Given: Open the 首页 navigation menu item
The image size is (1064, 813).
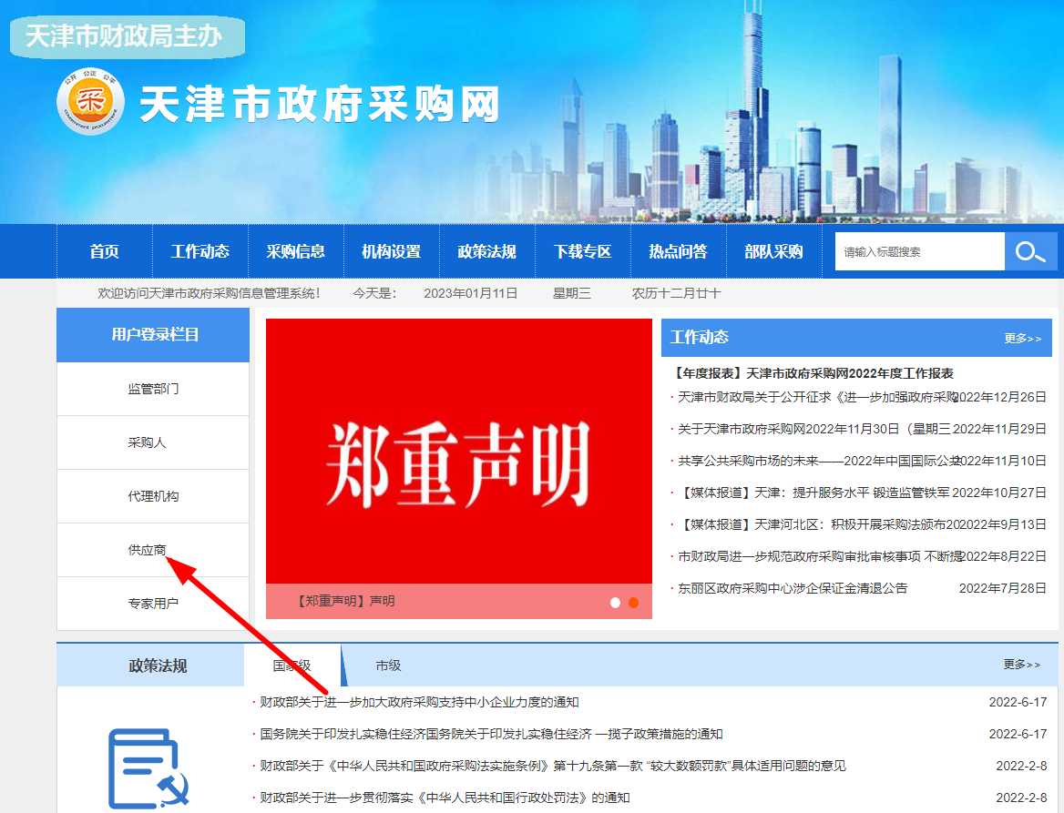Looking at the screenshot, I should 105,252.
